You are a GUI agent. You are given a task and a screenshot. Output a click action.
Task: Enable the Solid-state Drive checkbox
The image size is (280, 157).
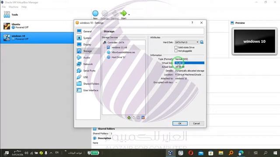pos(176,48)
